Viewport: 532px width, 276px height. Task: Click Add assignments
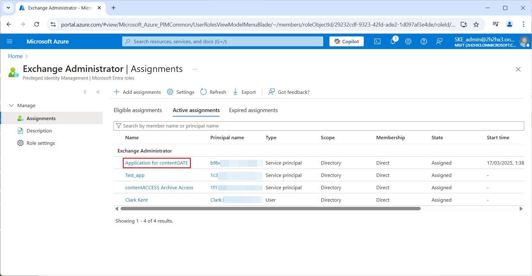(137, 92)
